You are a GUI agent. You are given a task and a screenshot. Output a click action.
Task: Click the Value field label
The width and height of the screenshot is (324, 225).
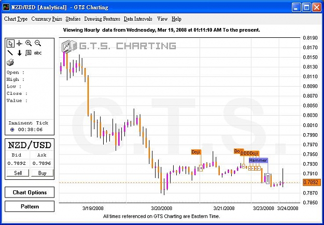point(17,101)
